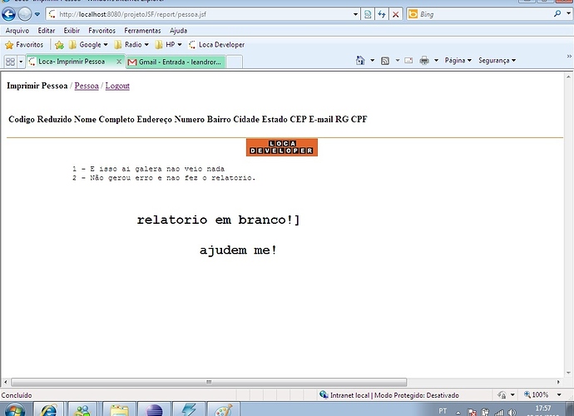
Task: Click the blank new tab button
Action: click(x=235, y=62)
